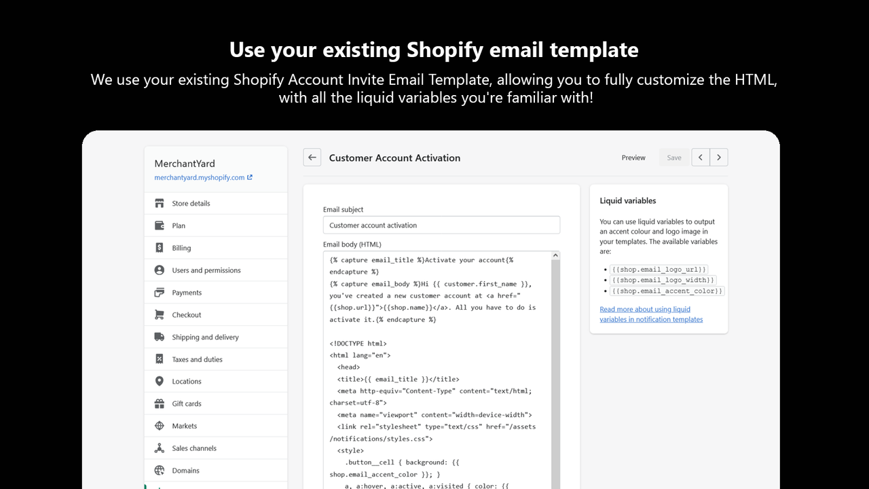Go back using the back arrow
The image size is (869, 489).
tap(312, 157)
